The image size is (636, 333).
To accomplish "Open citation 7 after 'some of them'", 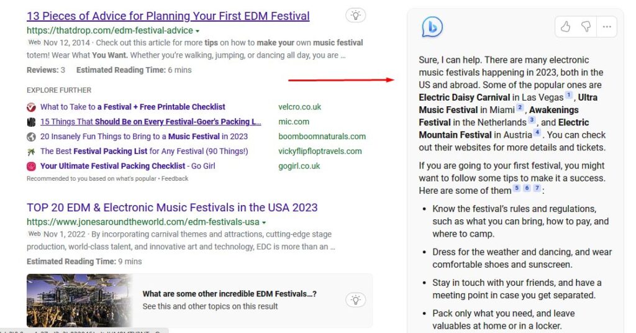I will [x=537, y=188].
